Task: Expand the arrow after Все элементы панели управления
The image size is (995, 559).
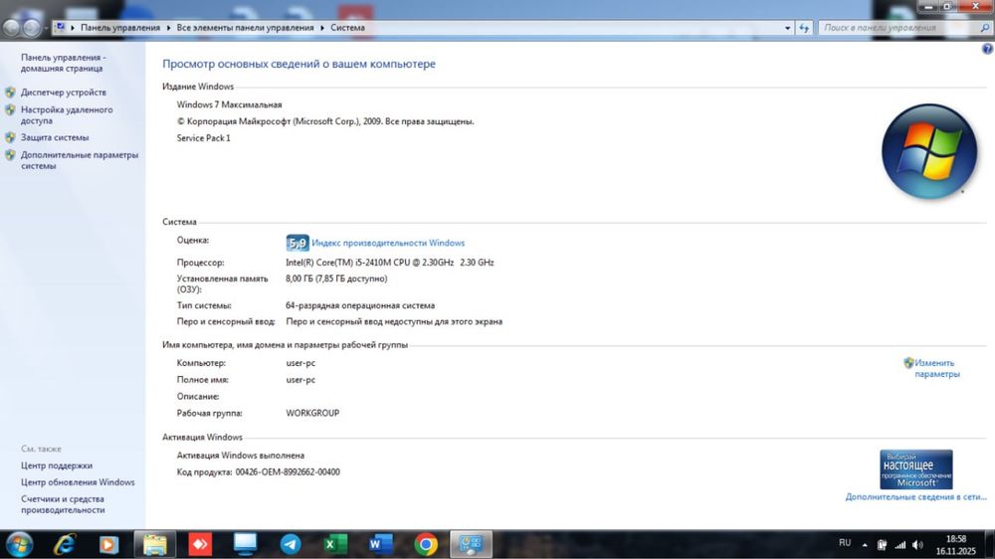Action: tap(322, 28)
